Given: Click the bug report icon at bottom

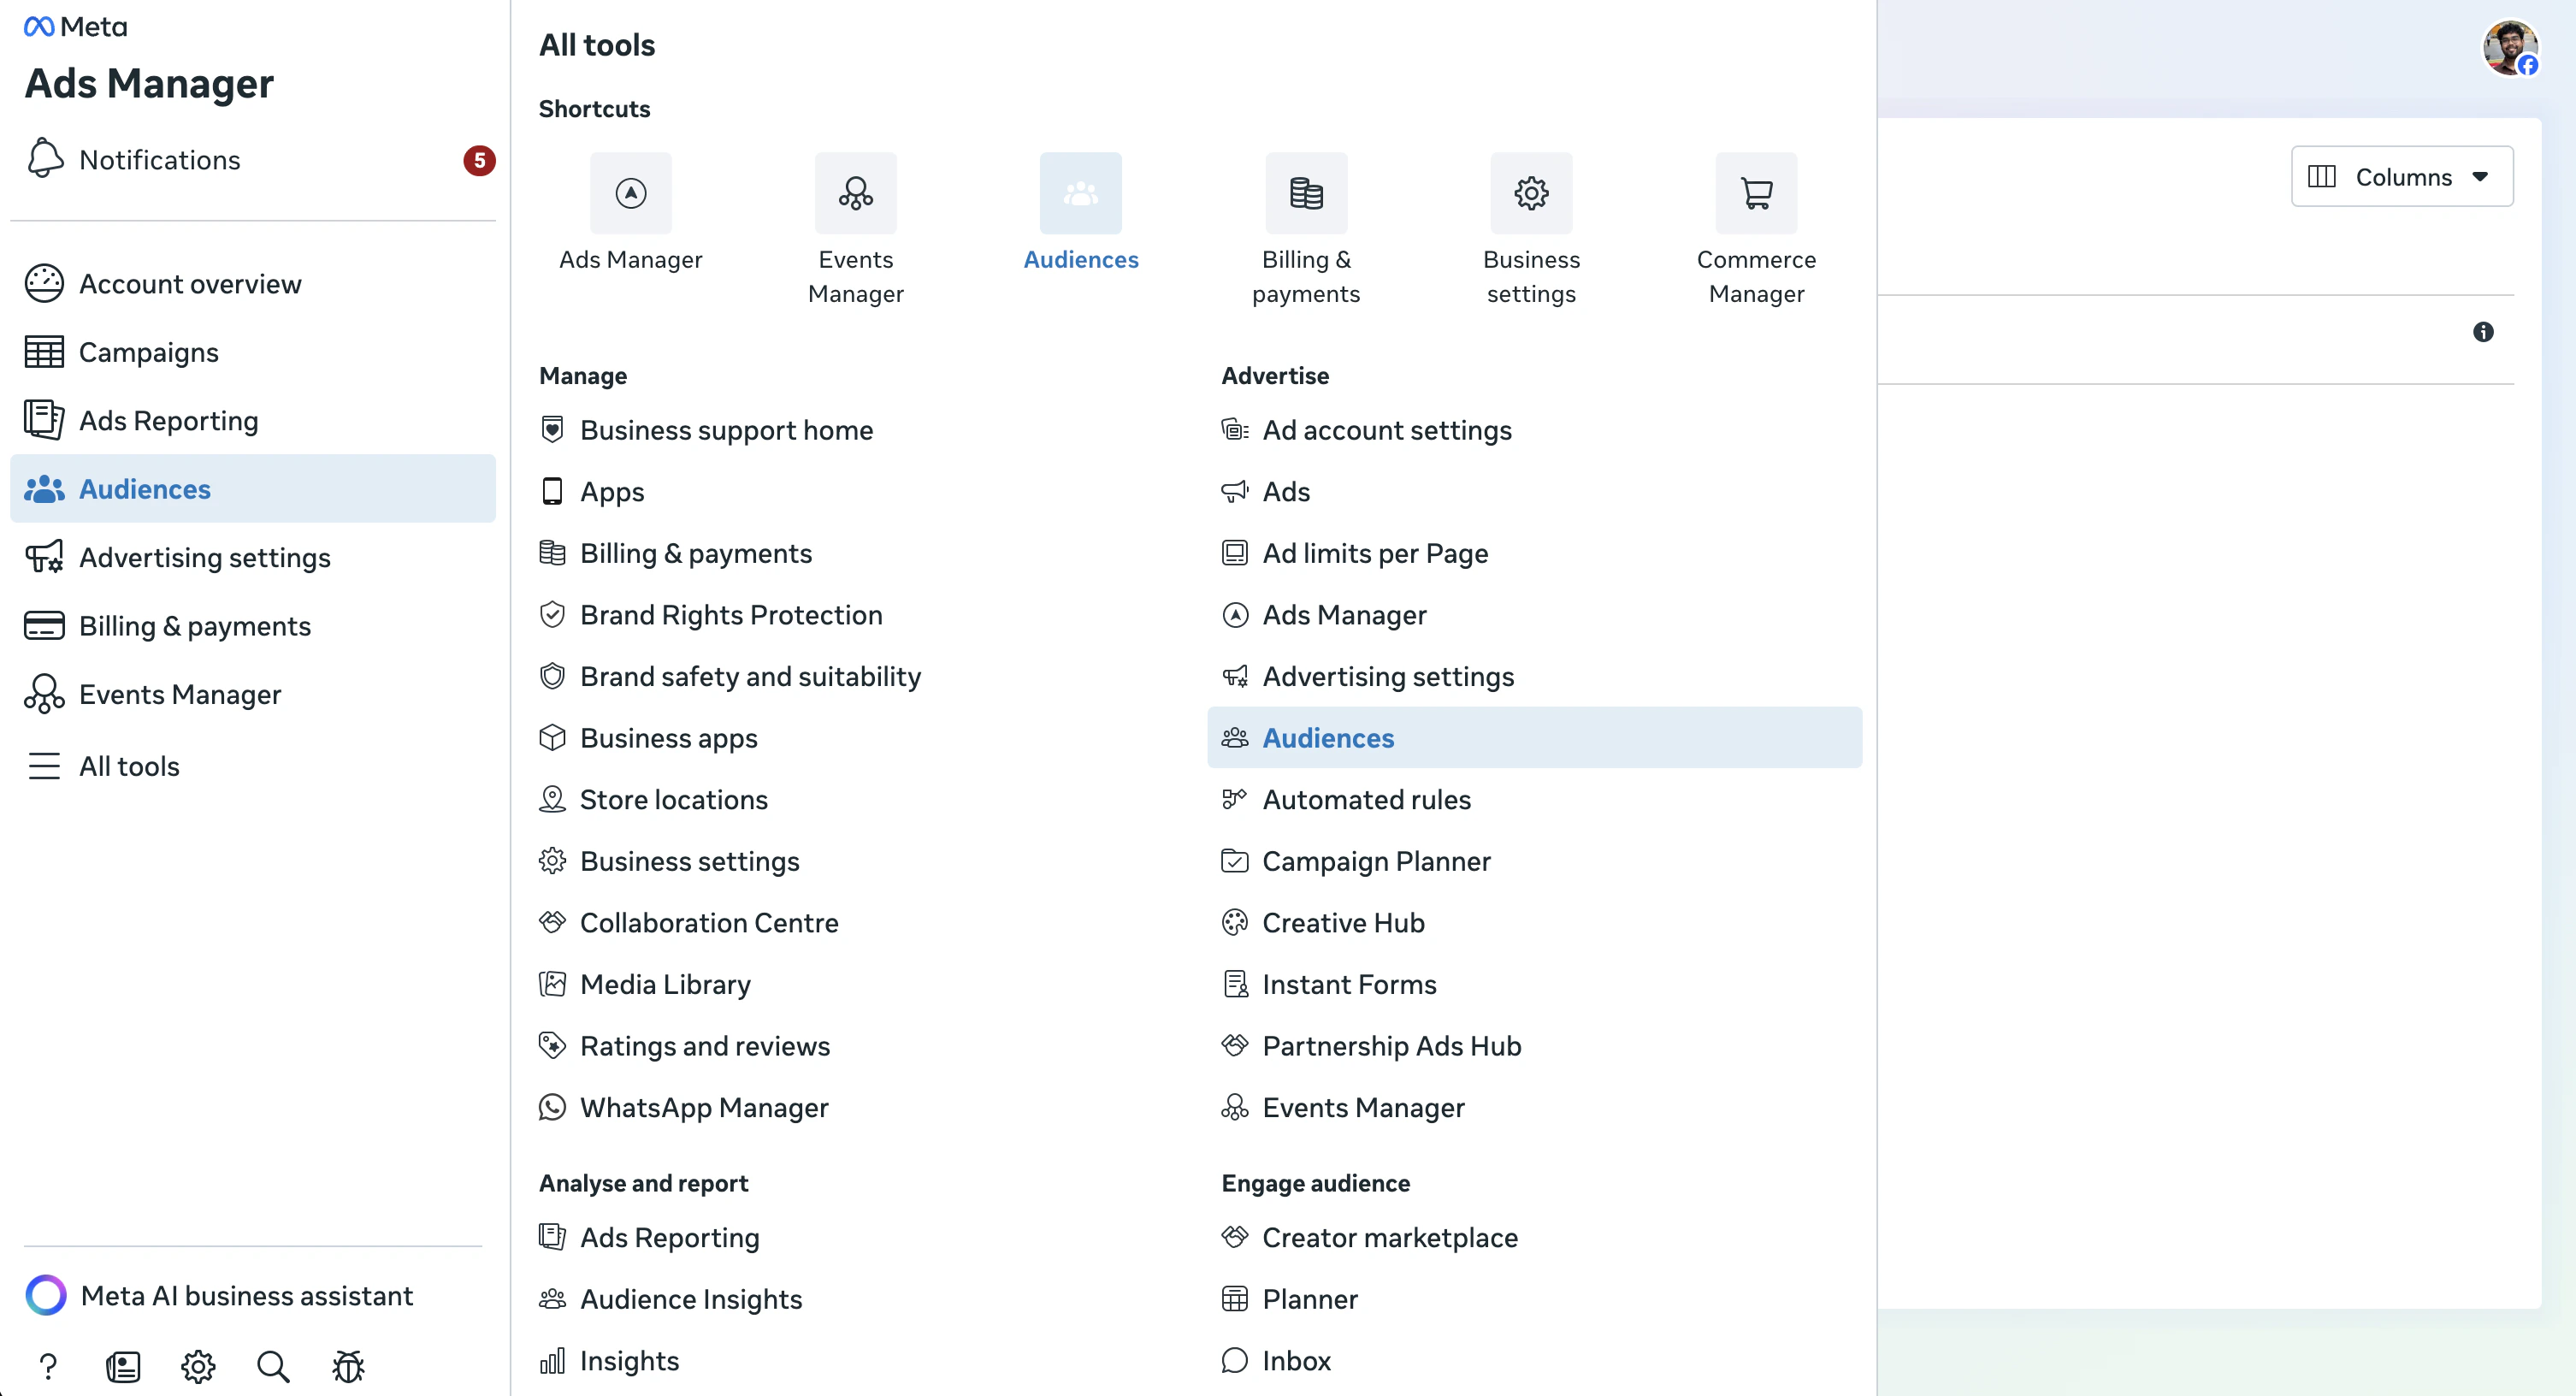Looking at the screenshot, I should [x=347, y=1366].
